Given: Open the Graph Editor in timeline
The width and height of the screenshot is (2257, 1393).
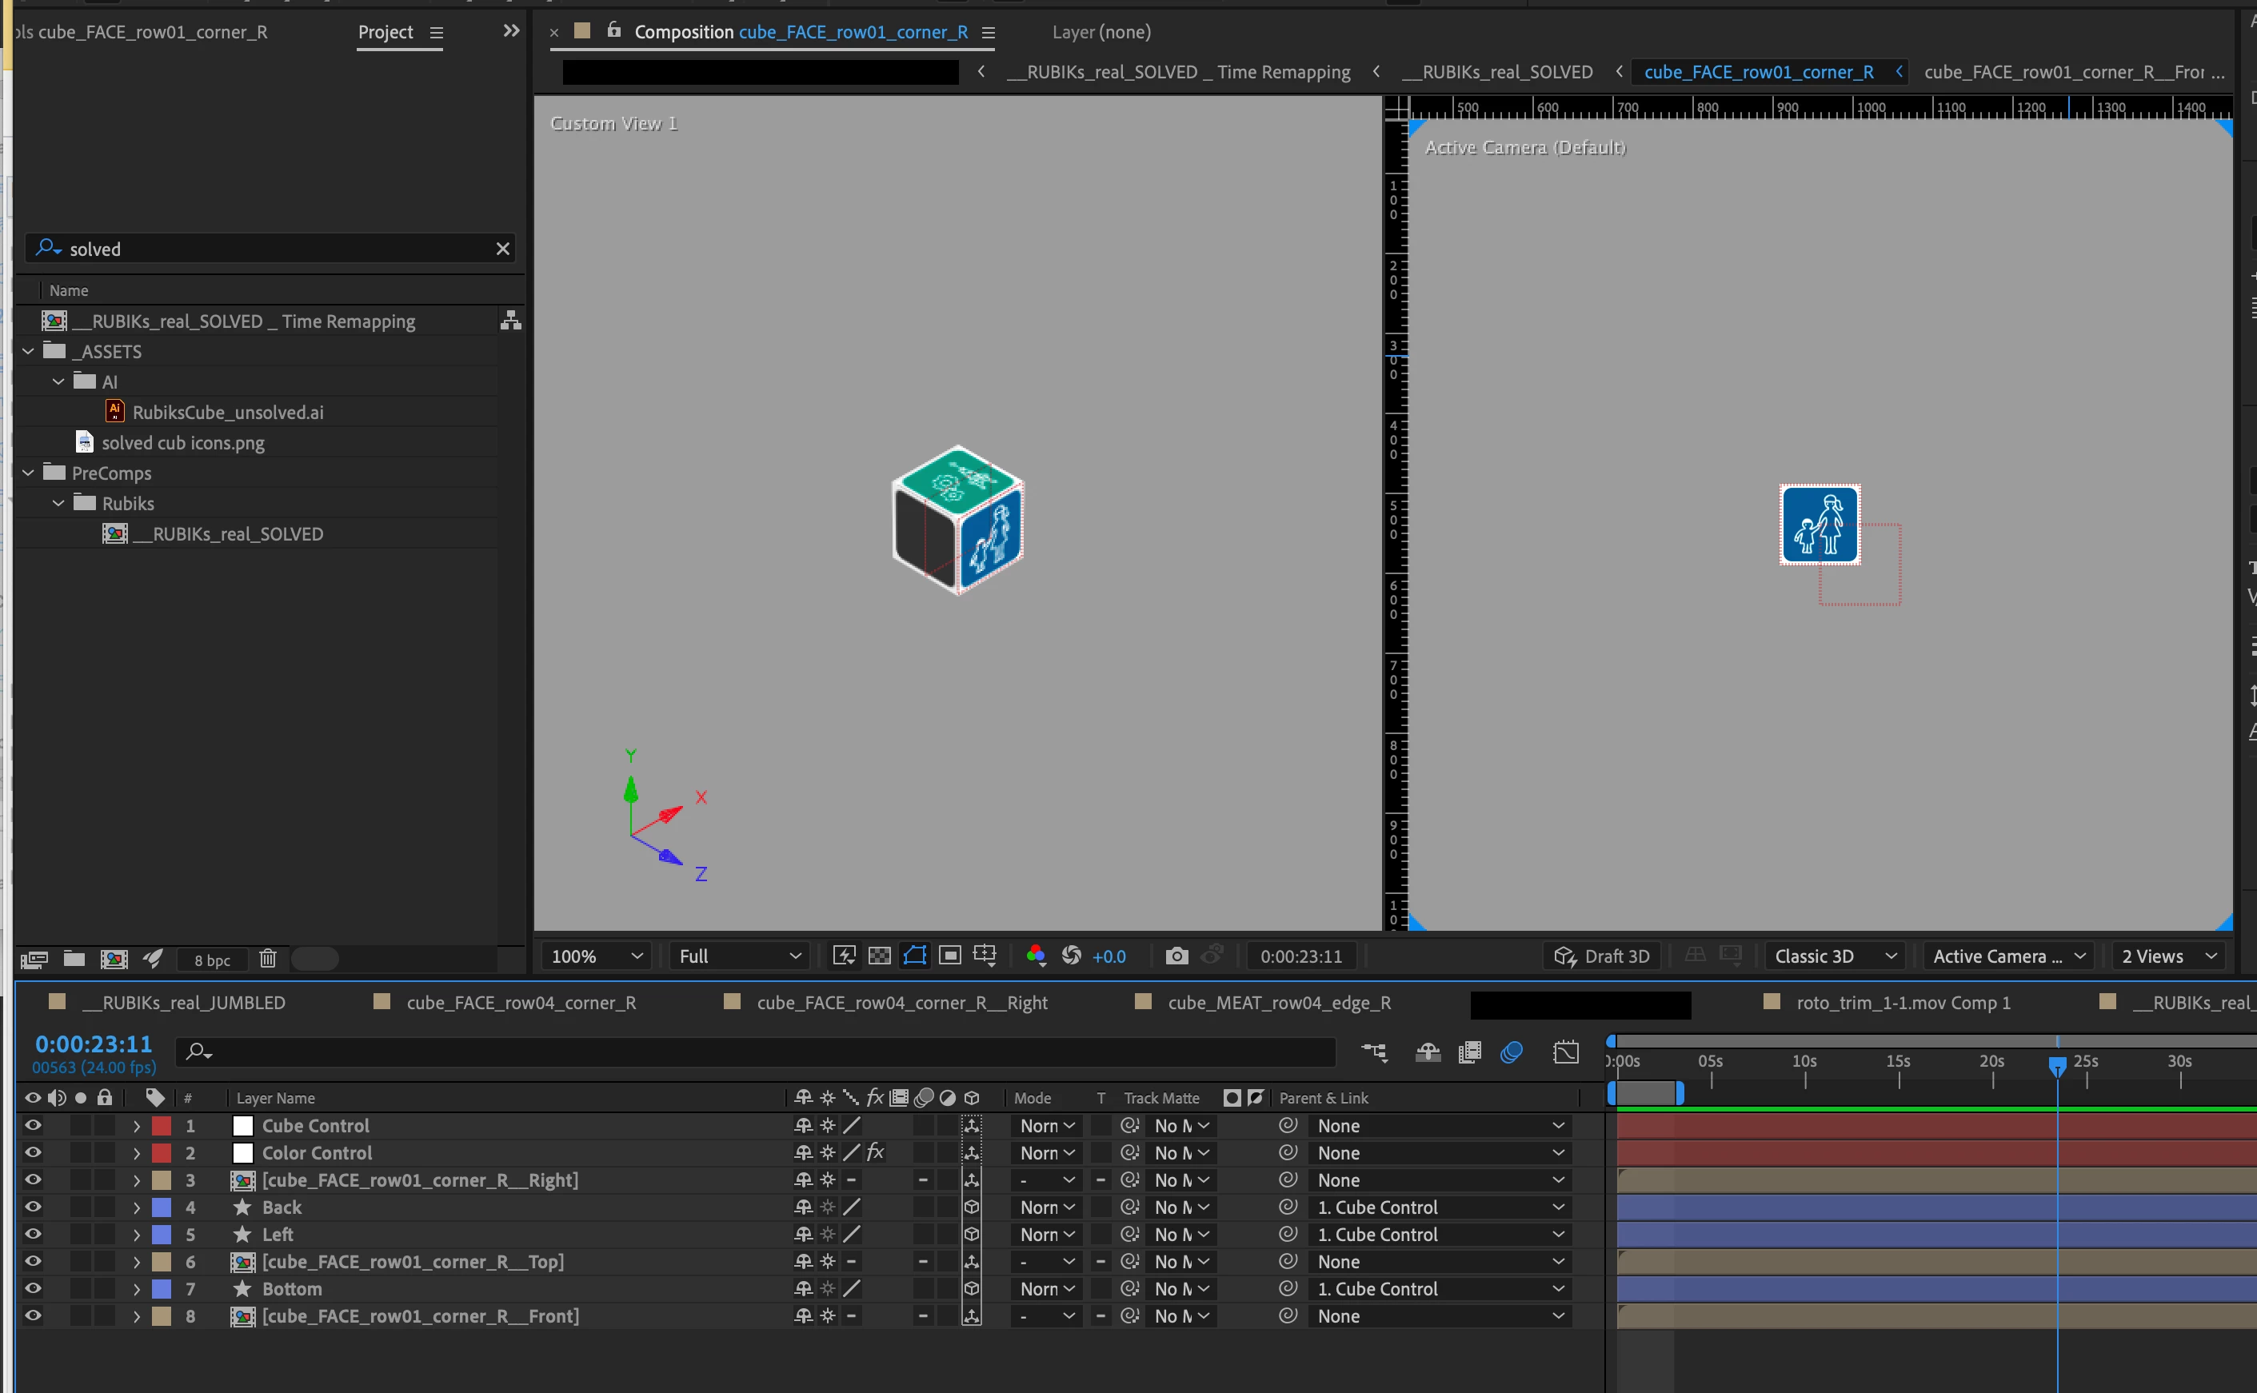Looking at the screenshot, I should (1565, 1052).
